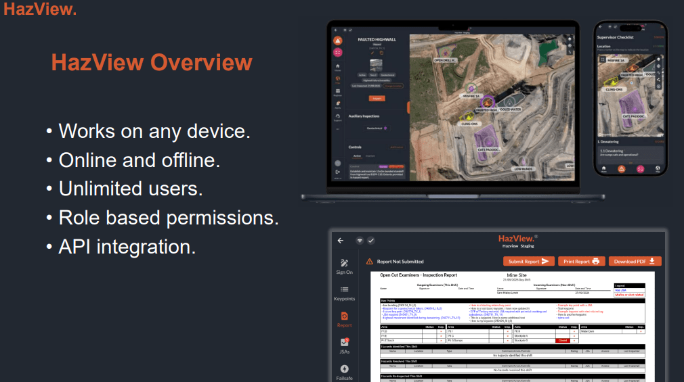The height and width of the screenshot is (382, 684).
Task: Tap the fullscreen toggle on phone map
Action: click(601, 59)
